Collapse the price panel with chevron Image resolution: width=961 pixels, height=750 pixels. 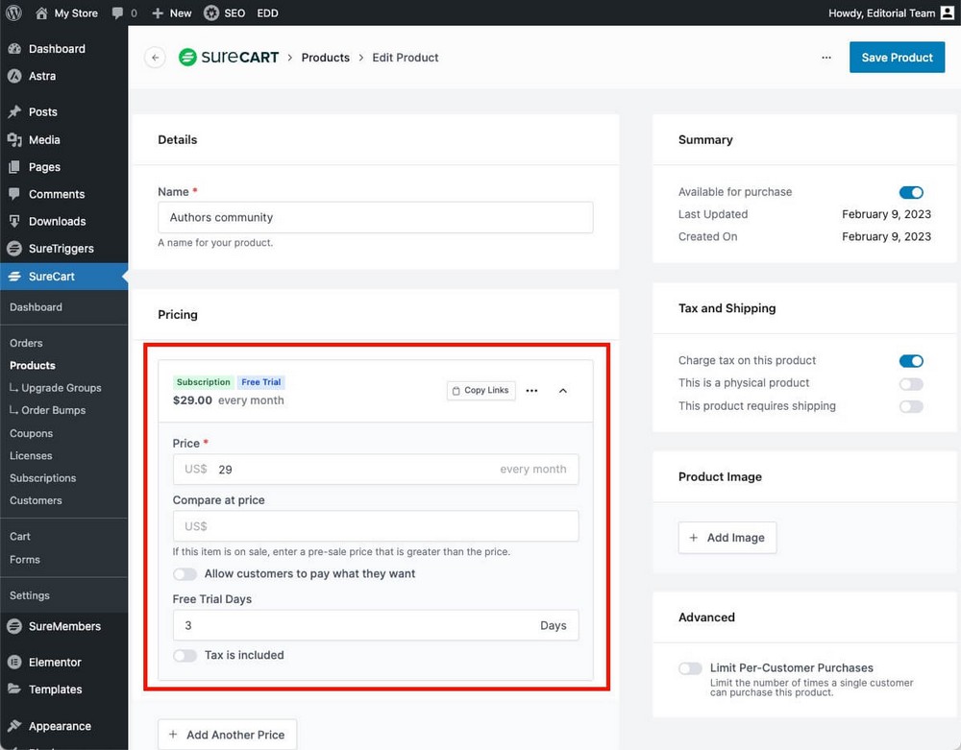563,391
